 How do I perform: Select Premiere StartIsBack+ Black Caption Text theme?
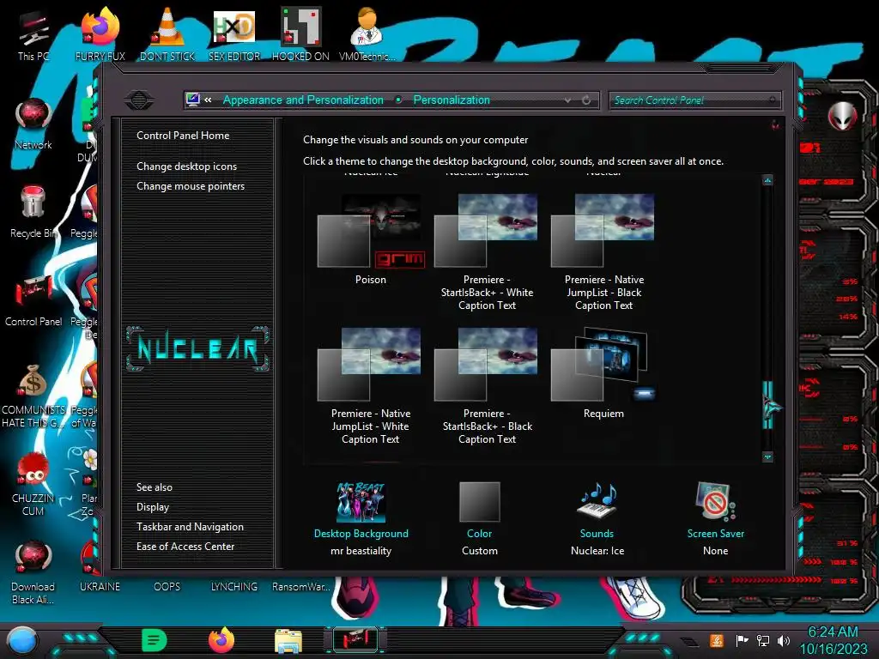(x=487, y=386)
